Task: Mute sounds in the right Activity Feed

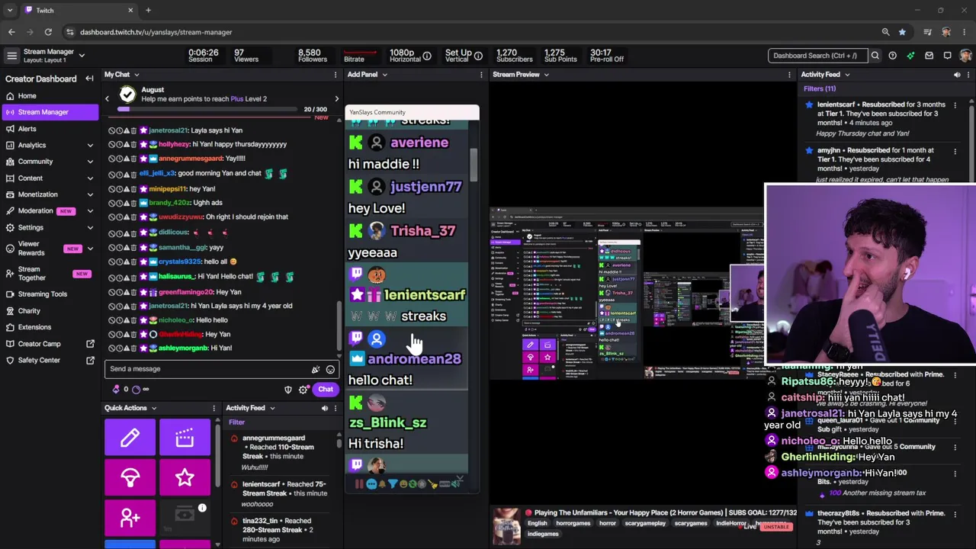Action: [x=957, y=75]
